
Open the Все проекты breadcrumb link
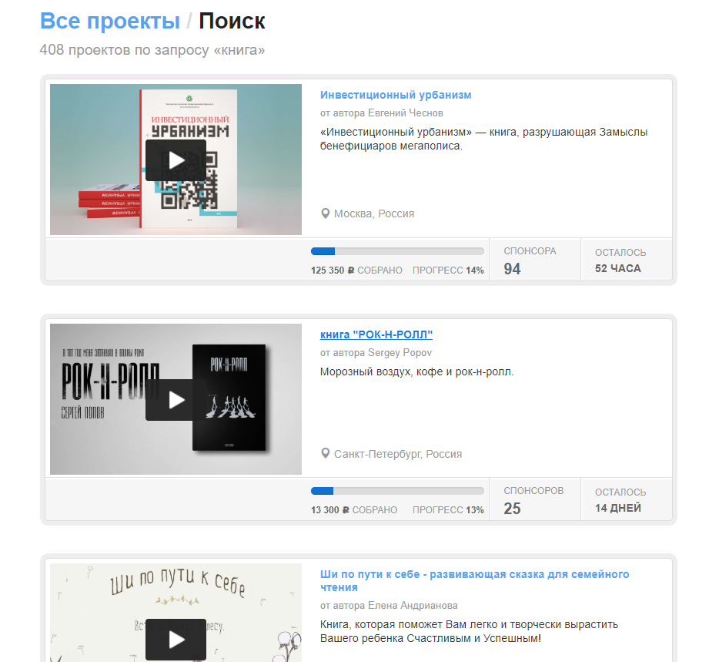(109, 21)
